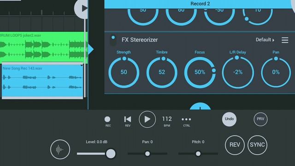Image resolution: width=295 pixels, height=166 pixels.
Task: Click the timeline playhead play marker
Action: pyautogui.click(x=81, y=8)
